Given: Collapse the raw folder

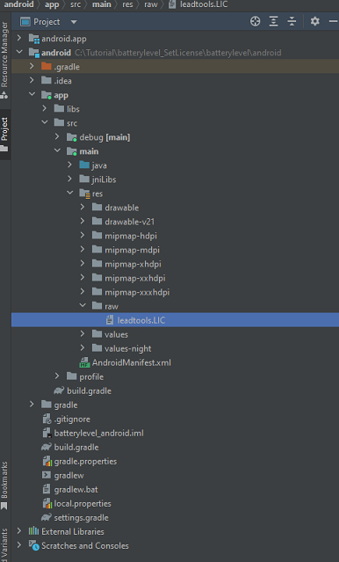Looking at the screenshot, I should point(83,306).
